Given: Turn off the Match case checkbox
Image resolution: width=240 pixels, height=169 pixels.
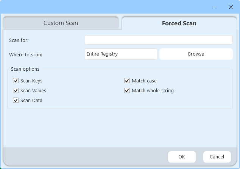Looking at the screenshot, I should click(127, 81).
